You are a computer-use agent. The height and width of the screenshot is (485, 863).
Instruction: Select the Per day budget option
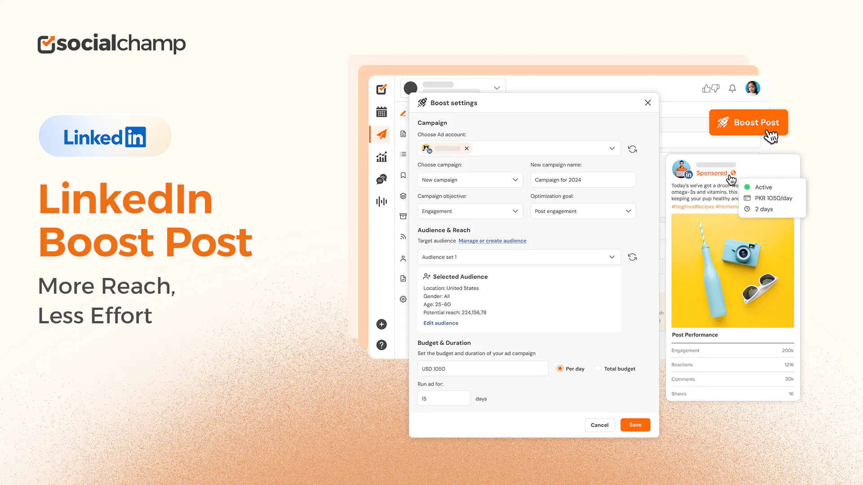[560, 369]
